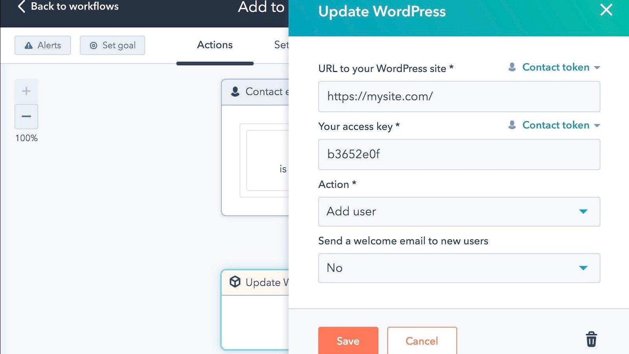Click the WordPress site URL input field

tap(459, 96)
